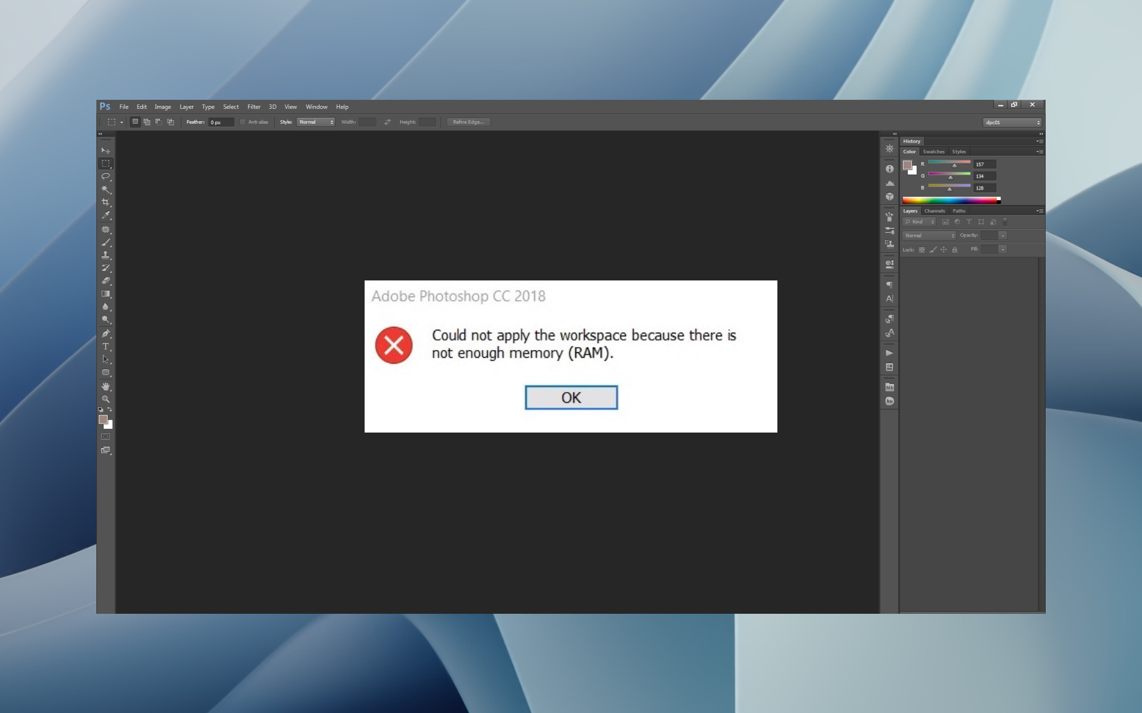Open the Paragraph panel icon

(x=889, y=285)
